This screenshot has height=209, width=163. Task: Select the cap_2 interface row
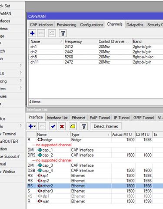(95, 155)
